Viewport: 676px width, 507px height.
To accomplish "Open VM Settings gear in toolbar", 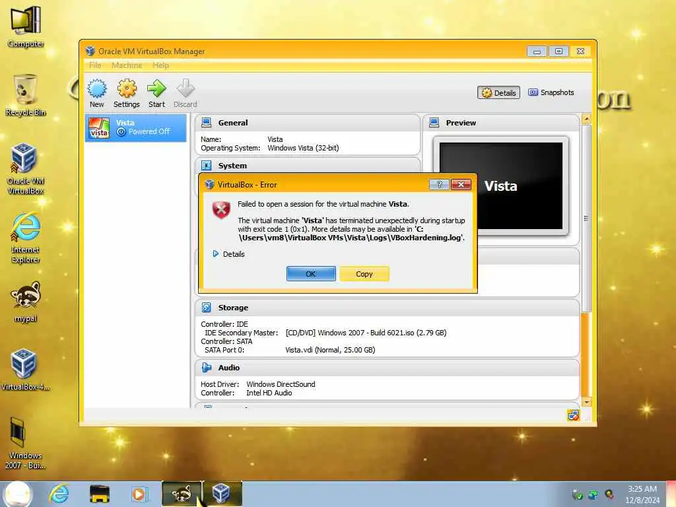I will pos(126,92).
